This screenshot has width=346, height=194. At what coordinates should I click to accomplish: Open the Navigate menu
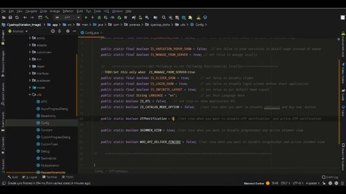(31, 11)
